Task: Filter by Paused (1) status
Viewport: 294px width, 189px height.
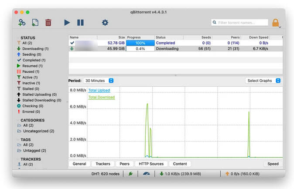Action: pyautogui.click(x=28, y=71)
